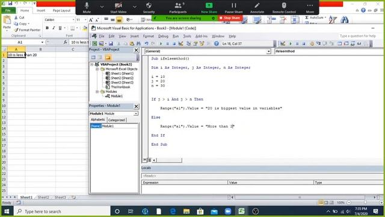The width and height of the screenshot is (385, 217).
Task: Click Sort & Filter icon in Excel ribbon
Action: (333, 20)
